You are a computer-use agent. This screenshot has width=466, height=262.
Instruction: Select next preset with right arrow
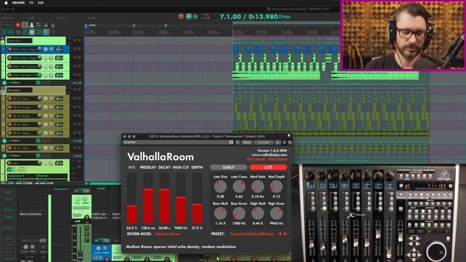point(285,234)
